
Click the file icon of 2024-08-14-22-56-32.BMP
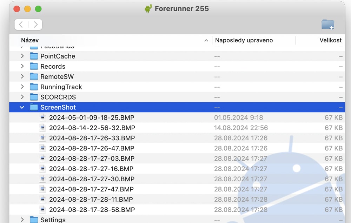42,128
